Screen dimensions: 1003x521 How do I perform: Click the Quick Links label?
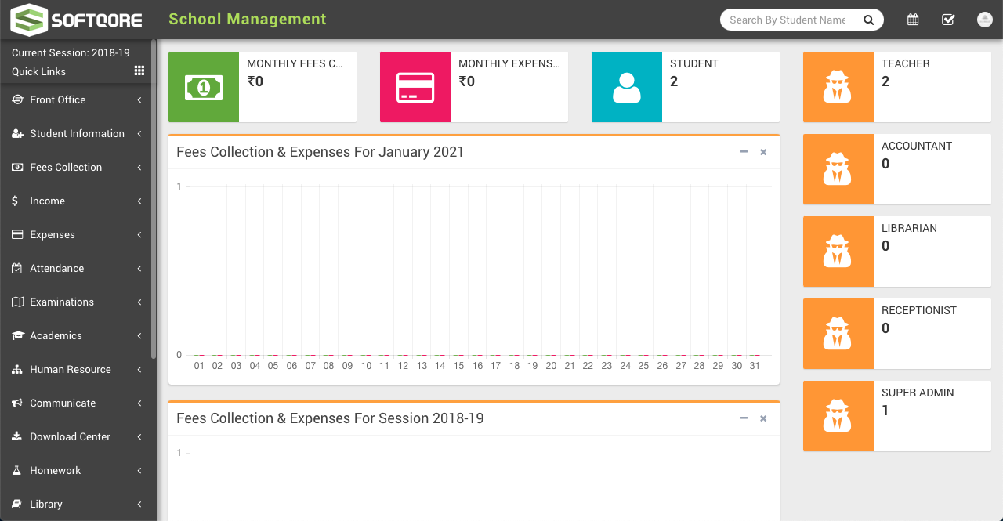(38, 71)
